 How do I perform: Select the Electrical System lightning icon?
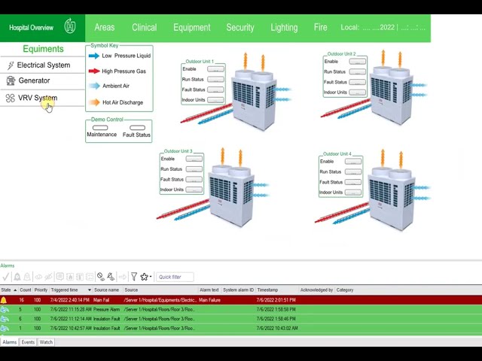pos(11,65)
